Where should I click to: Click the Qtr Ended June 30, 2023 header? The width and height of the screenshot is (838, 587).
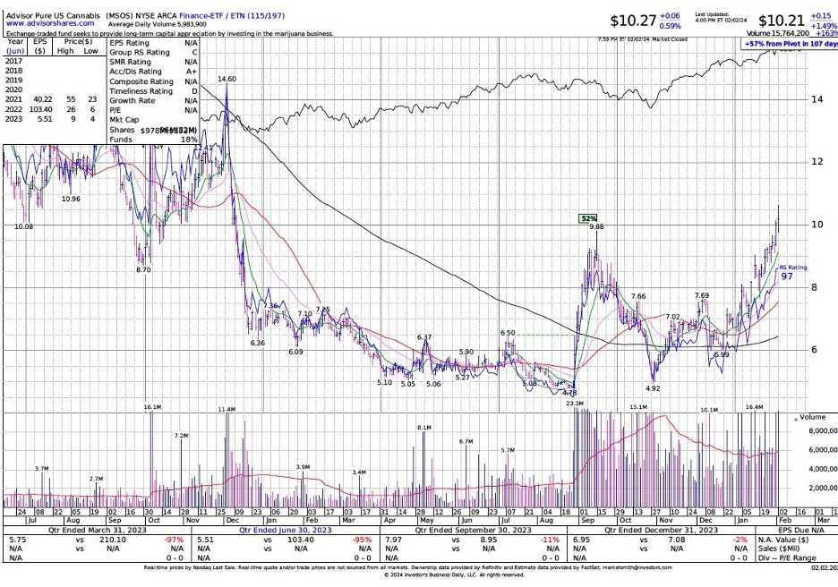pyautogui.click(x=286, y=531)
